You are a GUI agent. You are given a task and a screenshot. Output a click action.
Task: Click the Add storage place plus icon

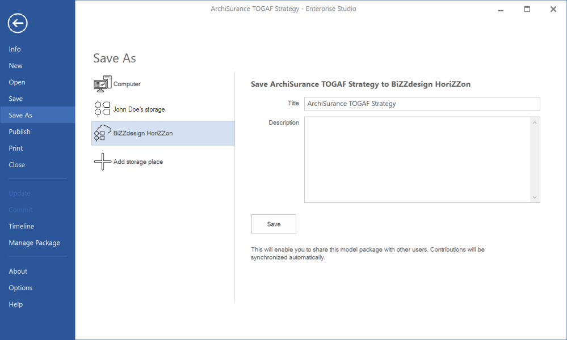pyautogui.click(x=103, y=161)
